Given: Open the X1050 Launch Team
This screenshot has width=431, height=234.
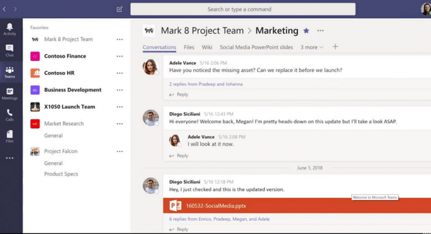Looking at the screenshot, I should pyautogui.click(x=69, y=107).
